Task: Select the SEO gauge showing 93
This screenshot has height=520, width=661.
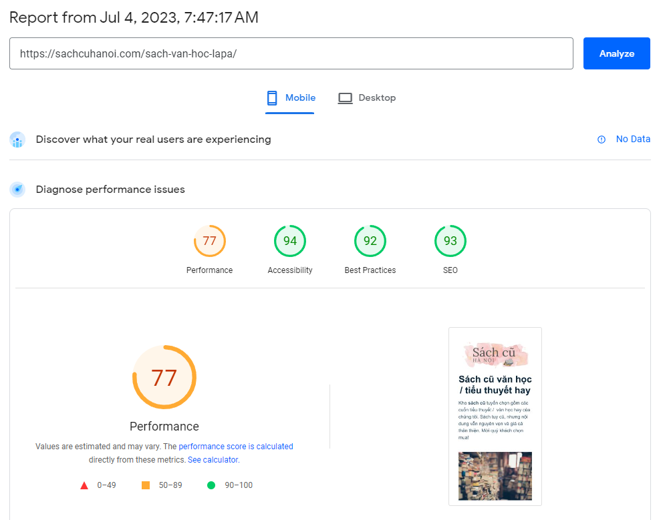Action: (x=450, y=241)
